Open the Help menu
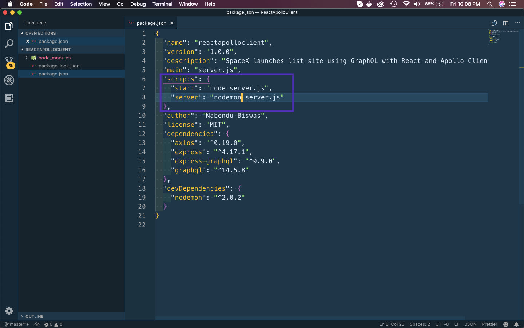 click(x=210, y=4)
